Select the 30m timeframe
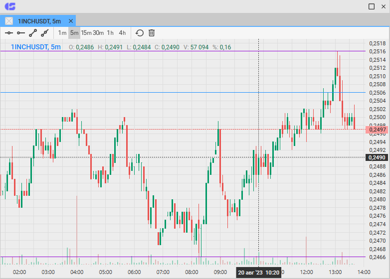The width and height of the screenshot is (390, 279). tap(98, 33)
